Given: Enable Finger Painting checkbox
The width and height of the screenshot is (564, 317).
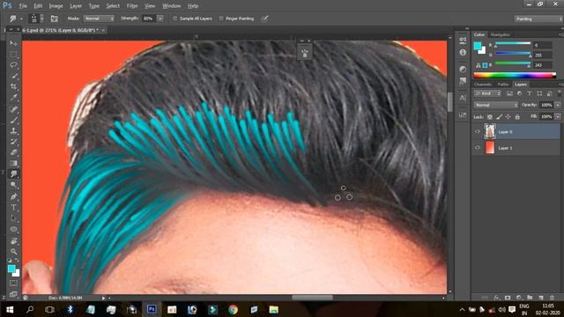Looking at the screenshot, I should (221, 18).
